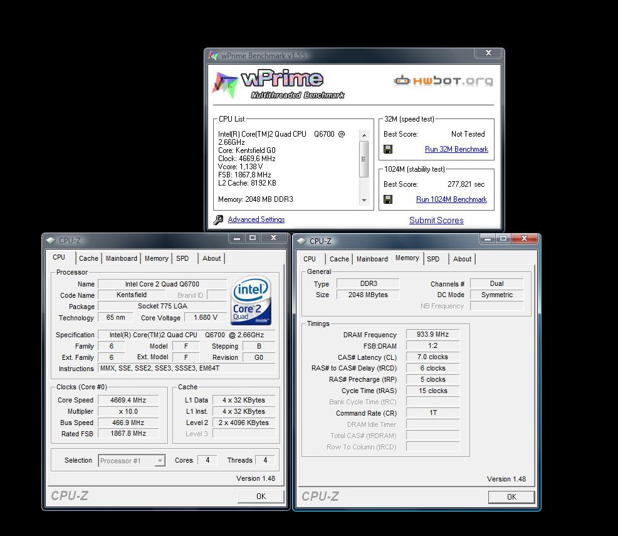The image size is (618, 536).
Task: Click the Bus Speed value 466.9 MHz
Action: (x=128, y=423)
